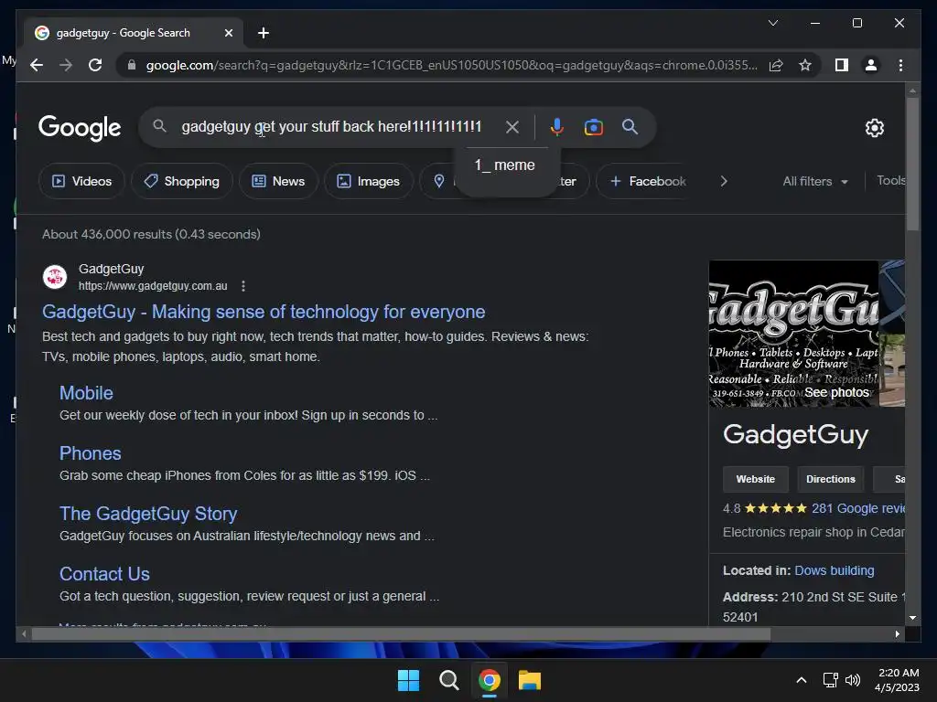Show more search filters chevron

(724, 181)
